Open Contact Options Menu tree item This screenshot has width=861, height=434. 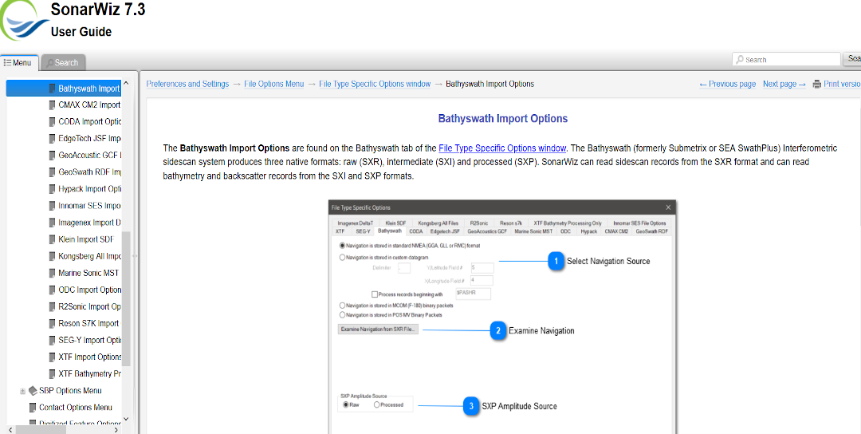tap(76, 407)
